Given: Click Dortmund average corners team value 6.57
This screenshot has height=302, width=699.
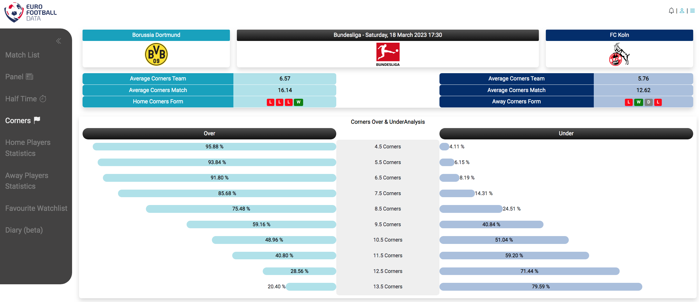Looking at the screenshot, I should [285, 79].
